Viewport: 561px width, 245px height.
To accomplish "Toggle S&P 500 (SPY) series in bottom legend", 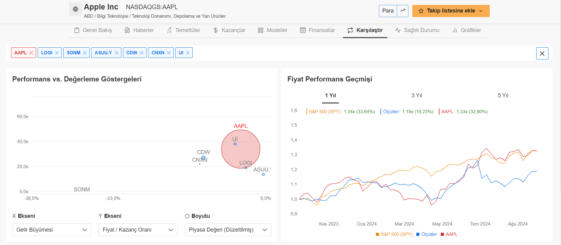I will (x=394, y=234).
